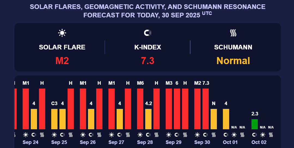Click the magnet icon above K-Index heading

point(147,33)
